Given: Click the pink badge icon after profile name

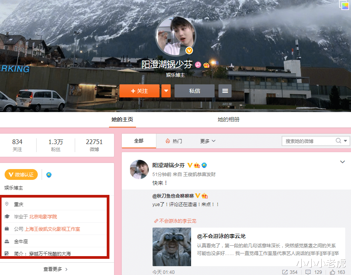Looking at the screenshot, I should [x=198, y=65].
